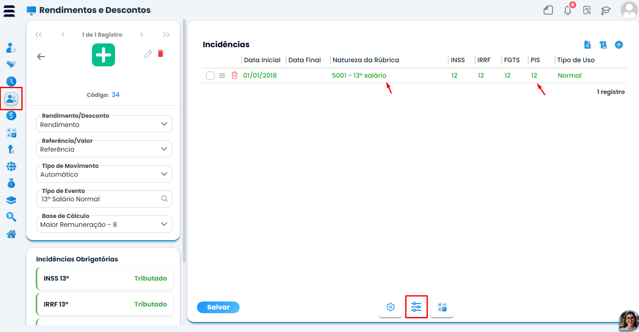Click the gear cog sidebar icon
This screenshot has width=639, height=332.
pyautogui.click(x=11, y=166)
